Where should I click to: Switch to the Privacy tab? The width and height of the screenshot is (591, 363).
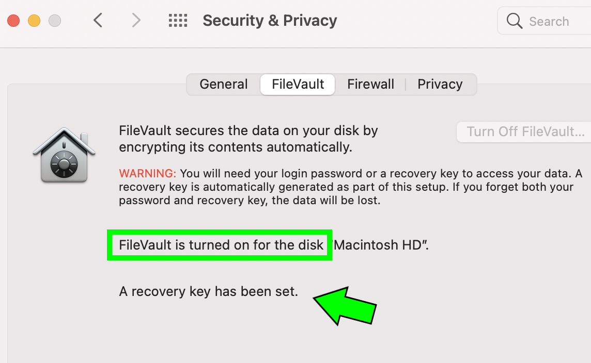point(440,84)
